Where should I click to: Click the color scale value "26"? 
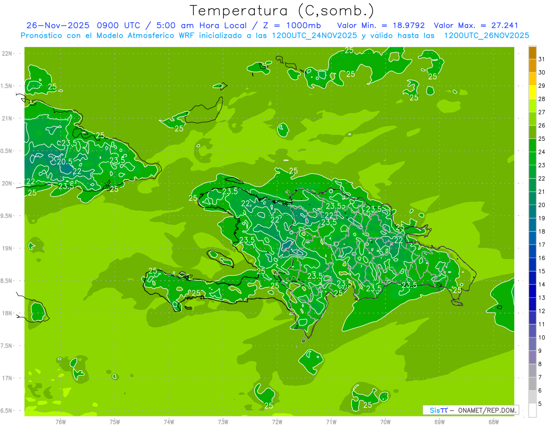[x=542, y=125]
